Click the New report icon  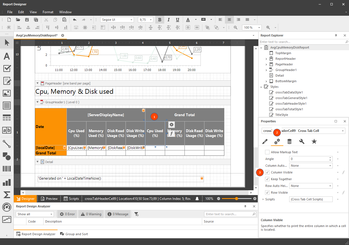[9, 20]
